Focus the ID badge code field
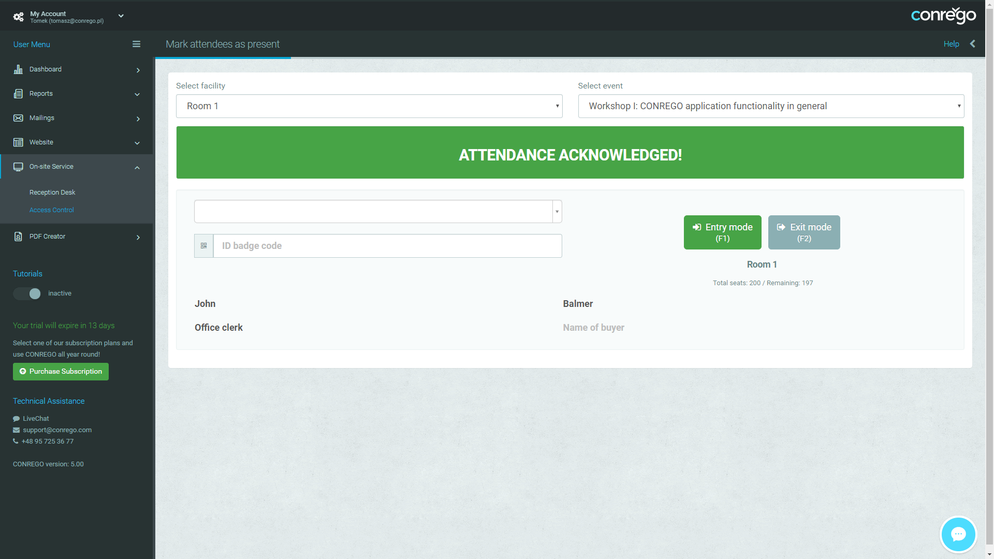This screenshot has height=559, width=994. (387, 246)
